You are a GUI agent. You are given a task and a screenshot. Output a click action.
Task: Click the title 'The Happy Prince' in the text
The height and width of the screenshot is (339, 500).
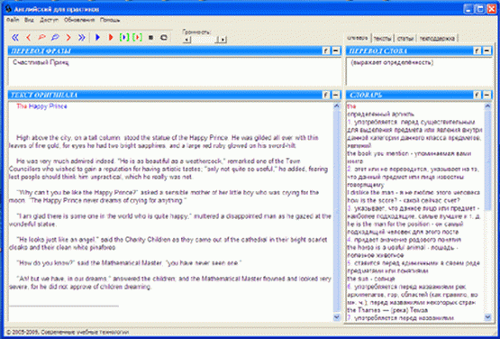tap(41, 106)
